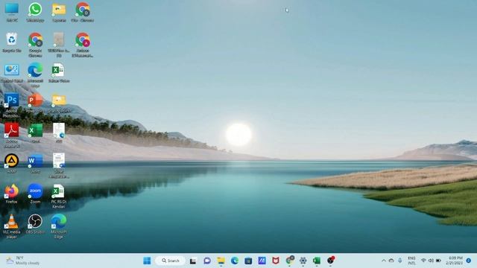
Task: Select PIC RS Di Kendari Excel file
Action: (x=59, y=196)
